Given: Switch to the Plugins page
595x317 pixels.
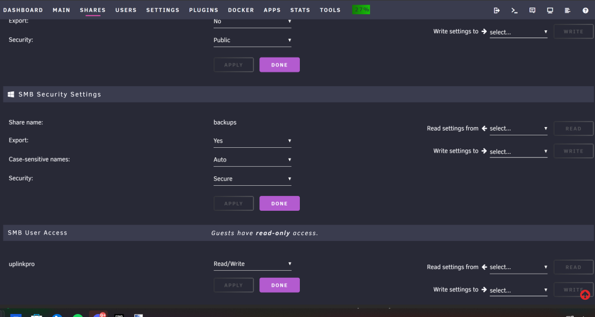Looking at the screenshot, I should click(x=203, y=10).
